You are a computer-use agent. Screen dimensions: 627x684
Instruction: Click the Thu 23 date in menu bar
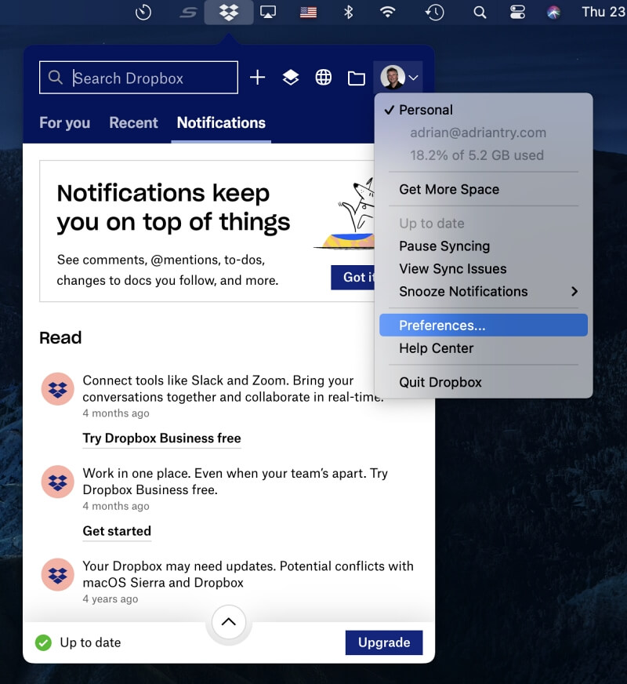click(x=604, y=12)
